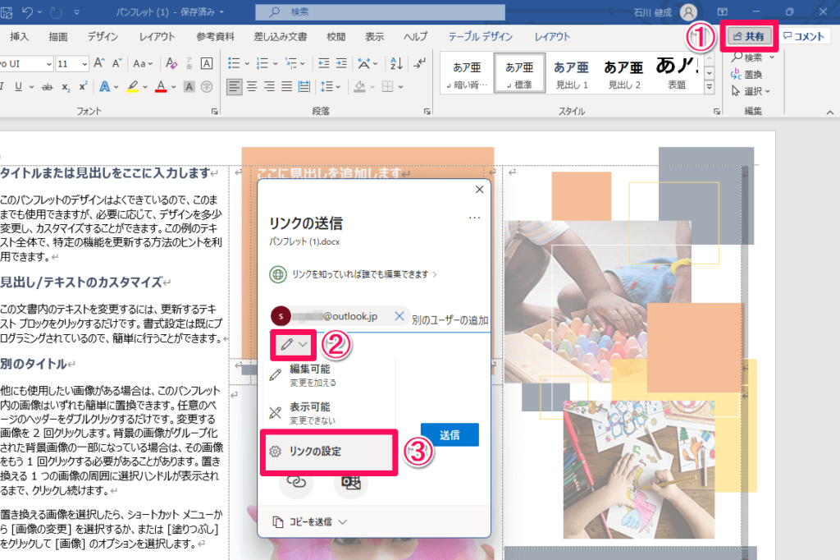Select リンクの設定 link settings entry
The width and height of the screenshot is (840, 560).
tap(329, 452)
